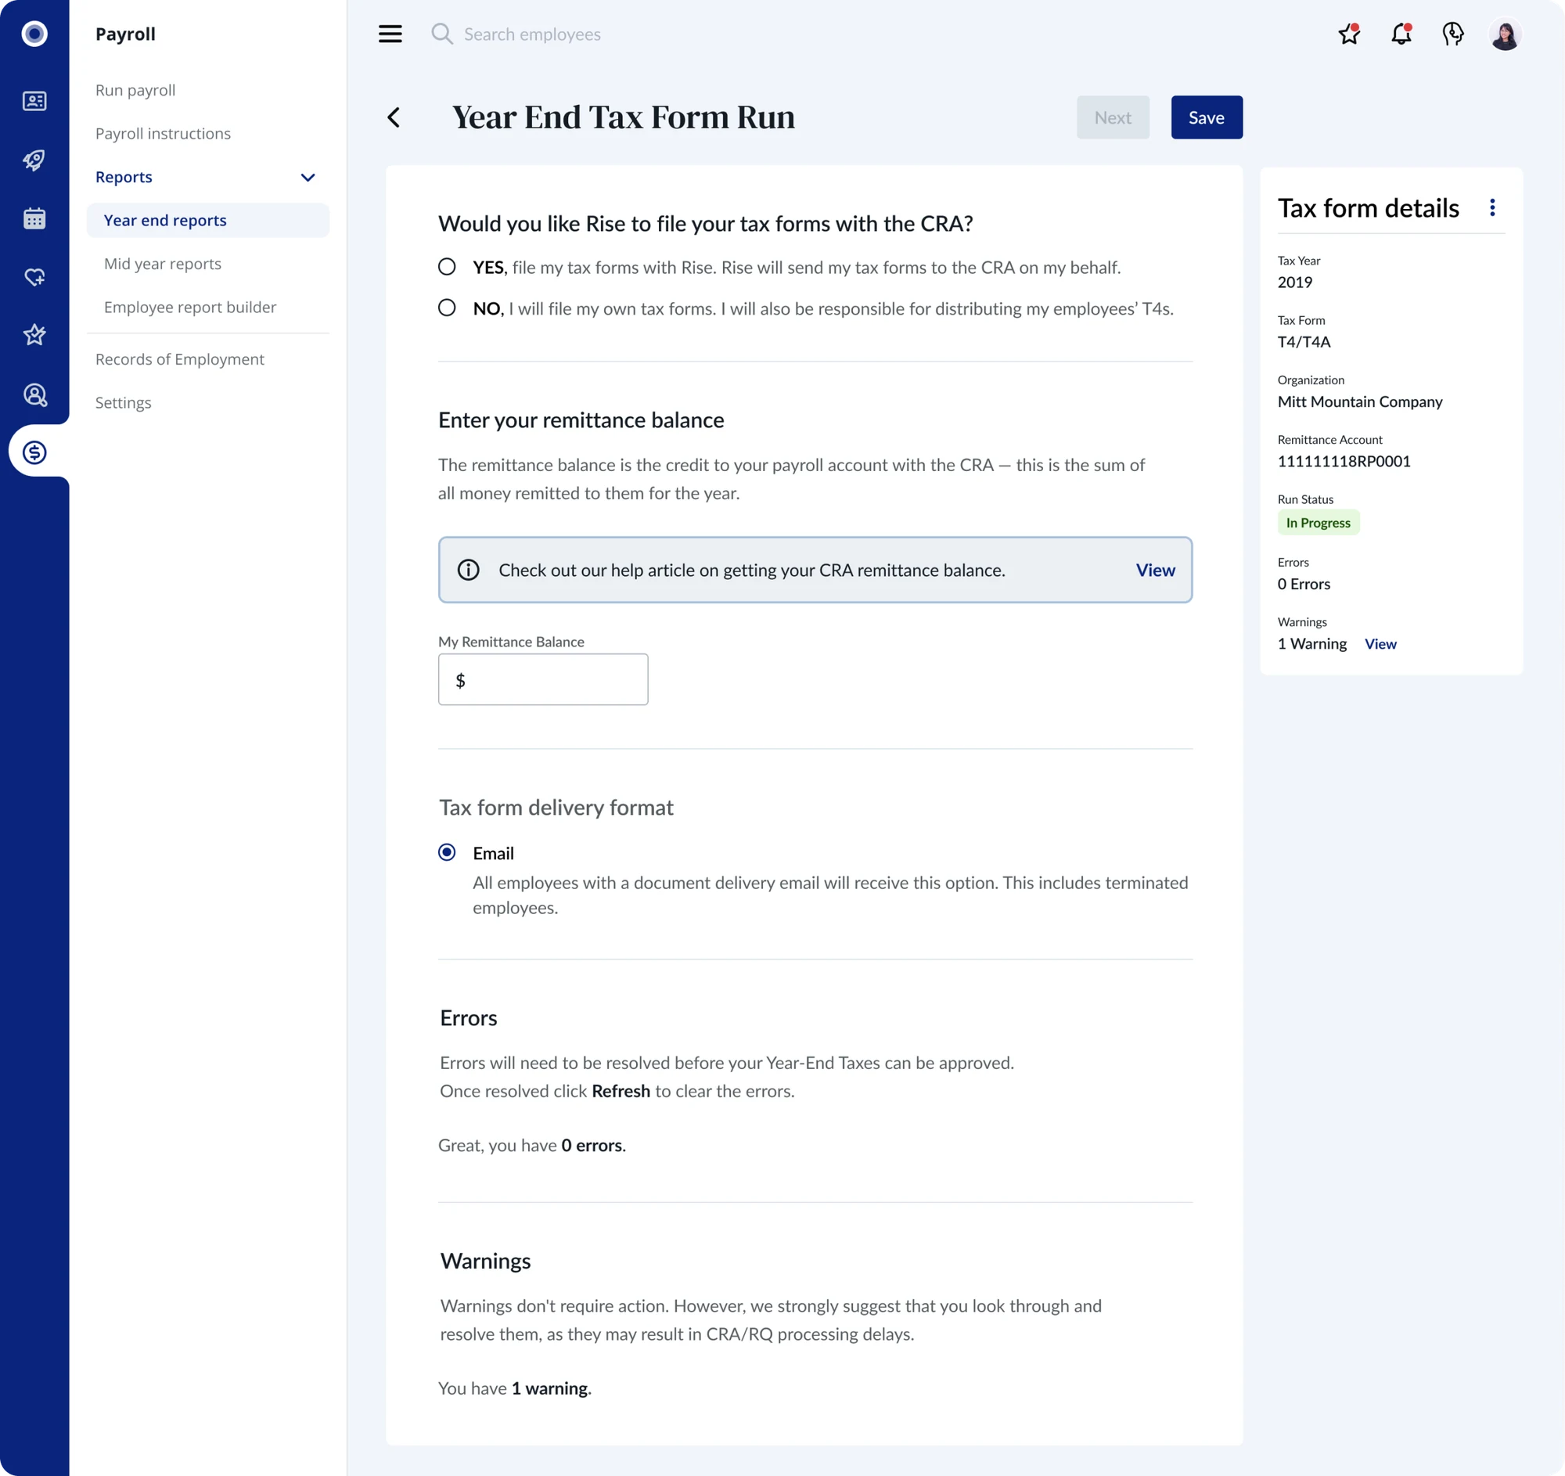Open the hamburger menu icon
The image size is (1565, 1476).
coord(390,34)
